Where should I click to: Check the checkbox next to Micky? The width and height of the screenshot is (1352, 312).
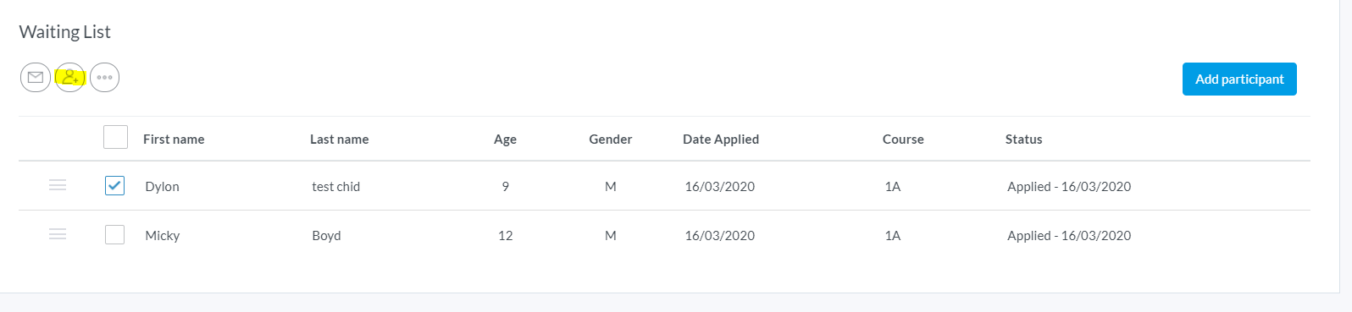pos(114,234)
